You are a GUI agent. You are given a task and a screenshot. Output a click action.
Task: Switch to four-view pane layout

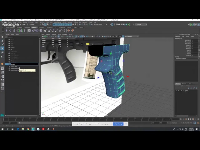2,72
